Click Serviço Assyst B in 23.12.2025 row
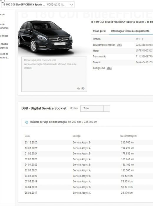 tap(82, 142)
